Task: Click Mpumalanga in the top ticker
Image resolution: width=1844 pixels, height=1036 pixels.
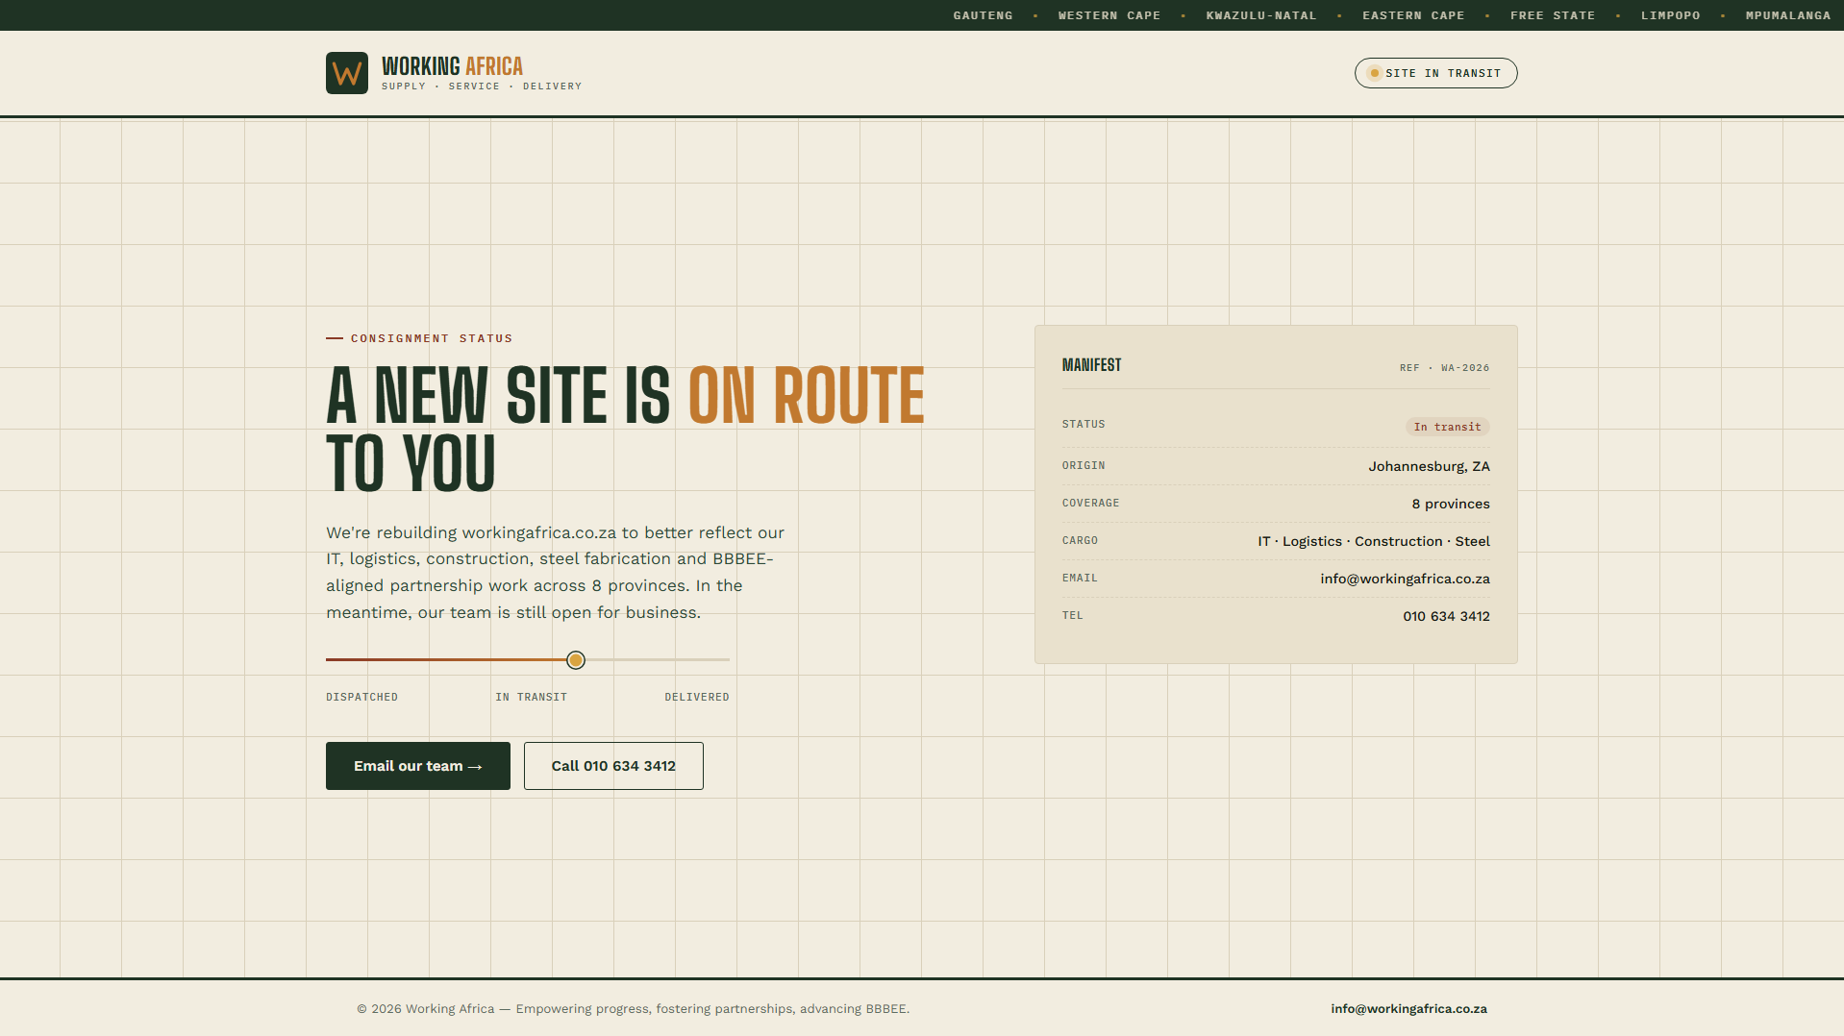Action: [1788, 15]
